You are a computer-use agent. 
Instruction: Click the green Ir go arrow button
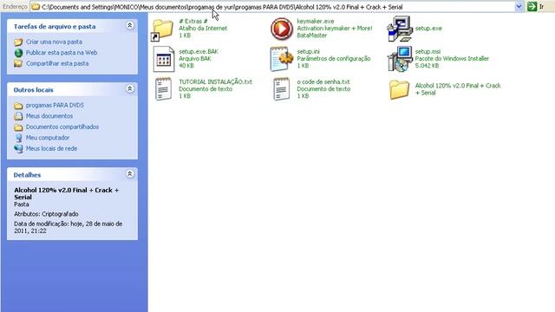point(532,6)
